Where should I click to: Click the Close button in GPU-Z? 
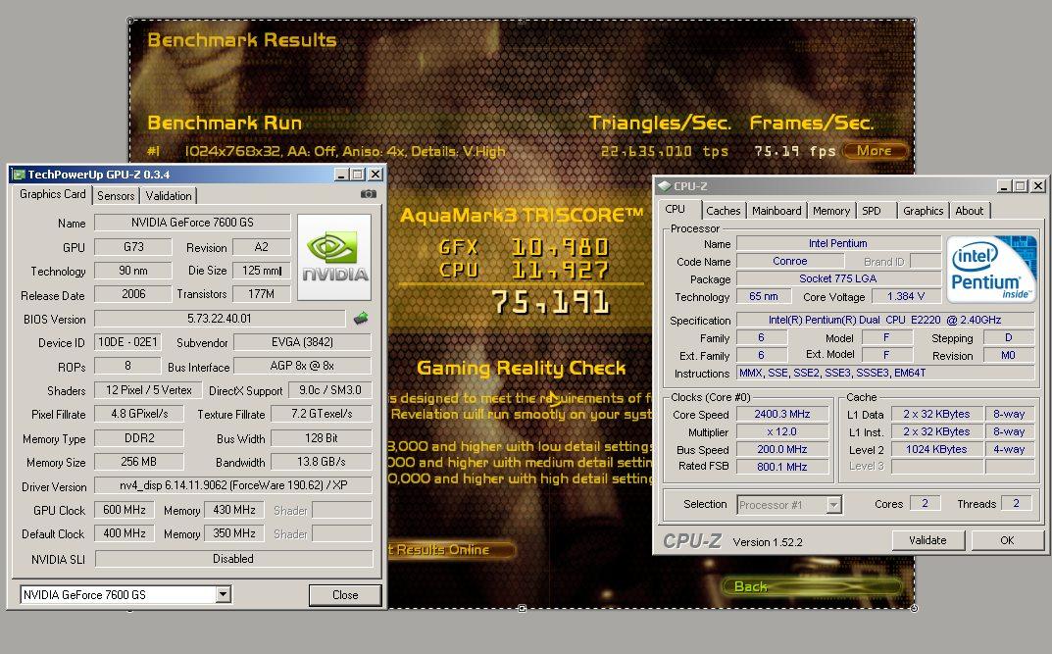[345, 595]
